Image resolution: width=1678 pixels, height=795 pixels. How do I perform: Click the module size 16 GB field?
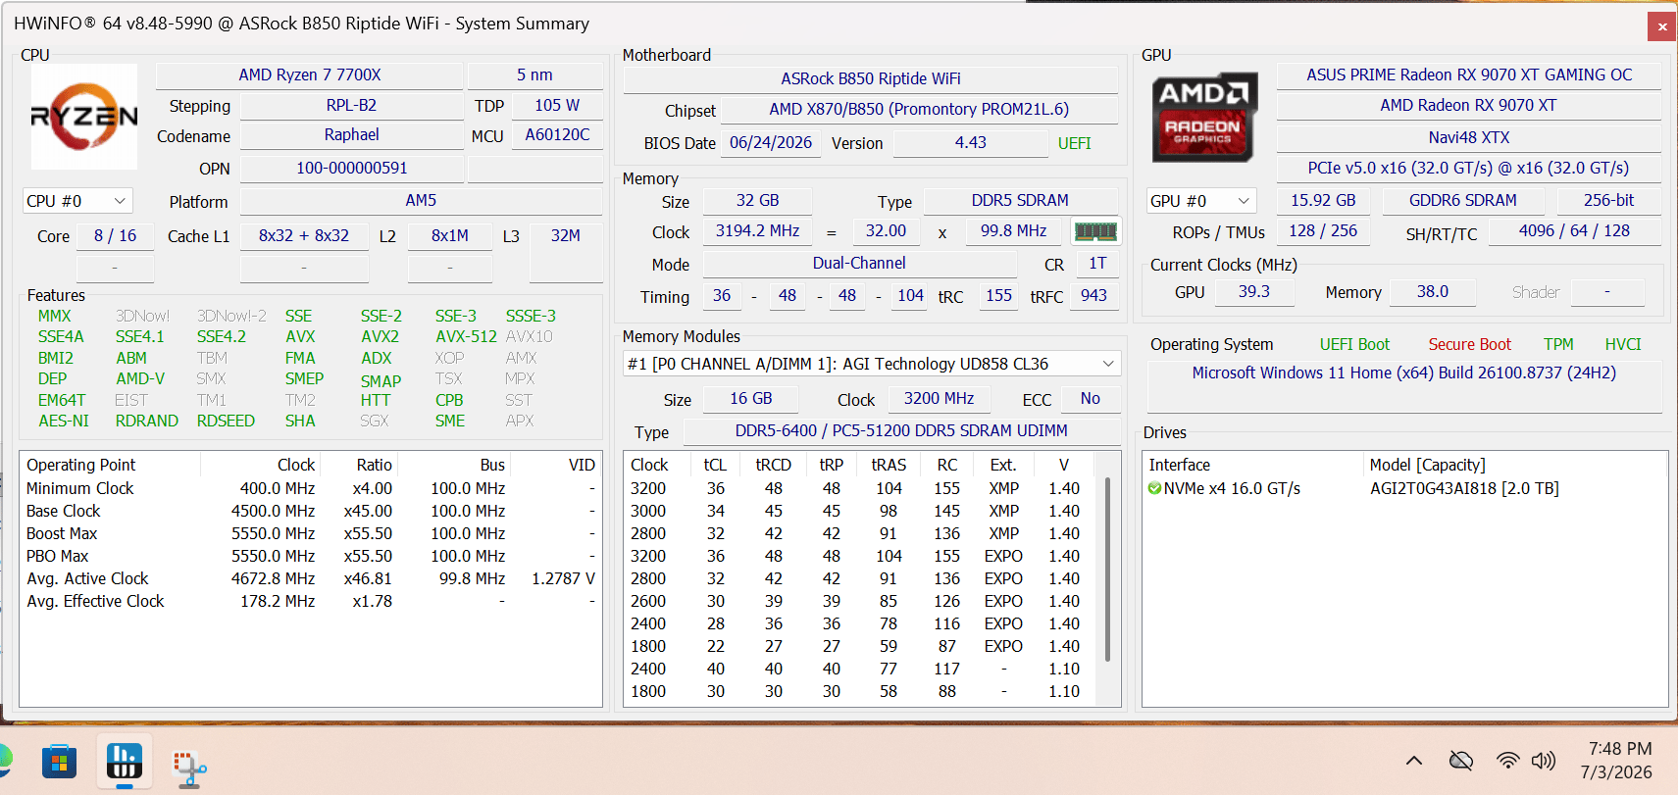750,399
